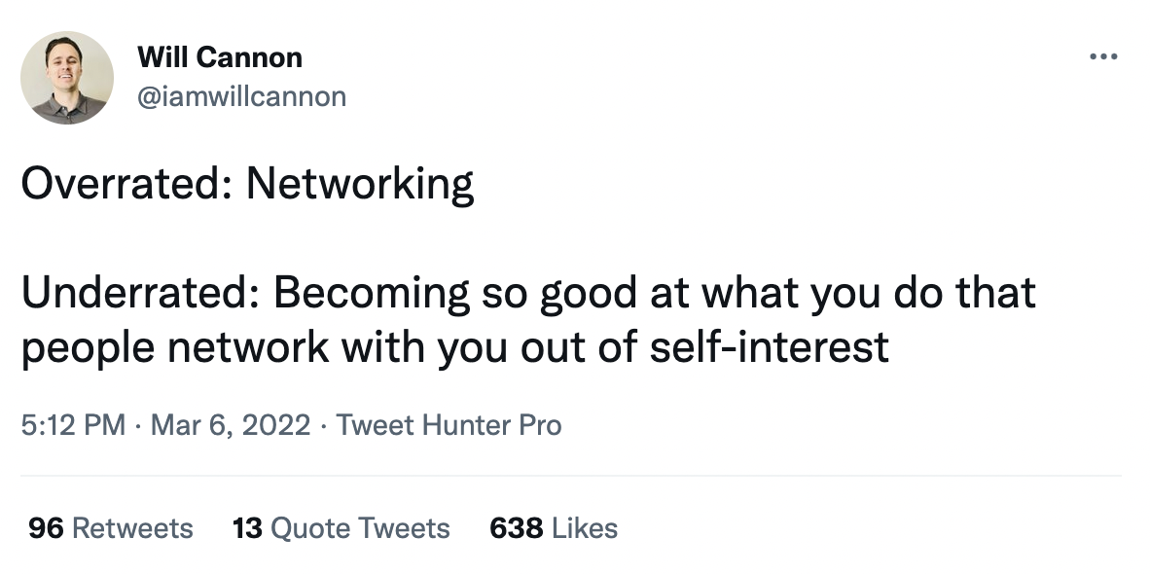This screenshot has width=1150, height=574.
Task: Click the word "Networking" in the tweet
Action: coord(359,184)
